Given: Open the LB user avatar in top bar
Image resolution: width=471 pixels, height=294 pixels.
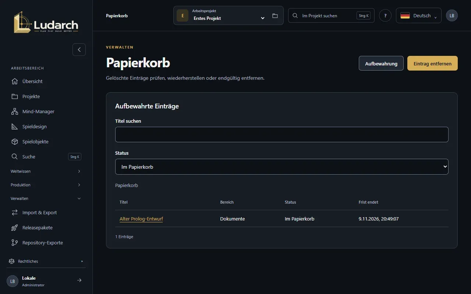Looking at the screenshot, I should pyautogui.click(x=452, y=15).
